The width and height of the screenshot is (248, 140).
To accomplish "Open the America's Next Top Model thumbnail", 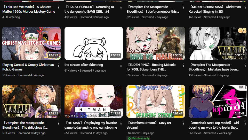I will pos(218,101).
